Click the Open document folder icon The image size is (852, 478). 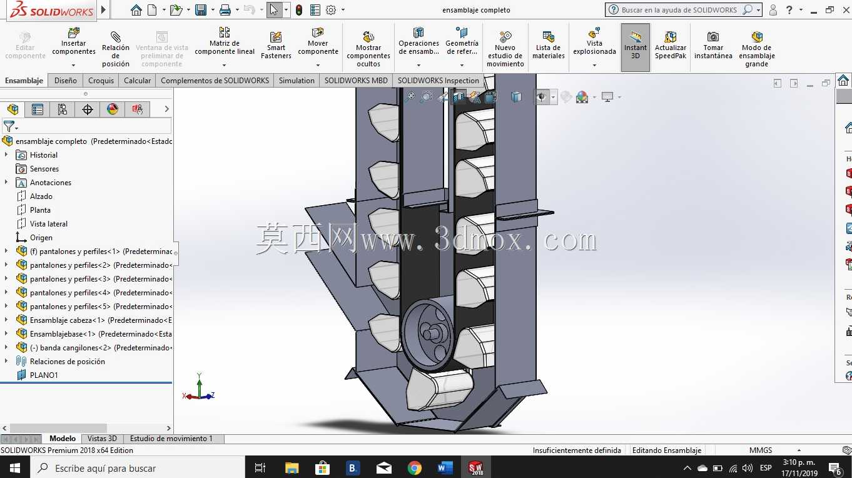pos(176,10)
